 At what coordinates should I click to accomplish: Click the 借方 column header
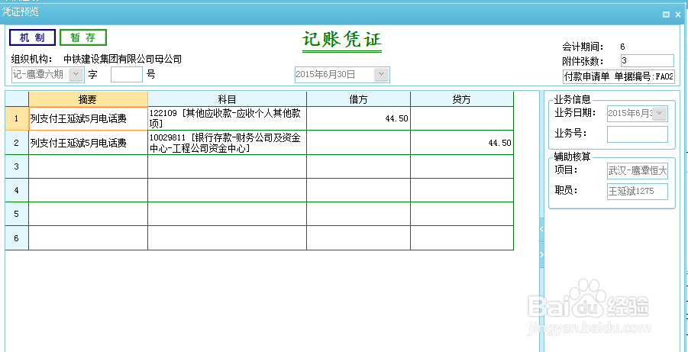coord(358,99)
